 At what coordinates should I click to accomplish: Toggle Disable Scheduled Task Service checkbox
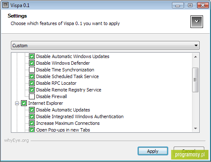(x=32, y=76)
